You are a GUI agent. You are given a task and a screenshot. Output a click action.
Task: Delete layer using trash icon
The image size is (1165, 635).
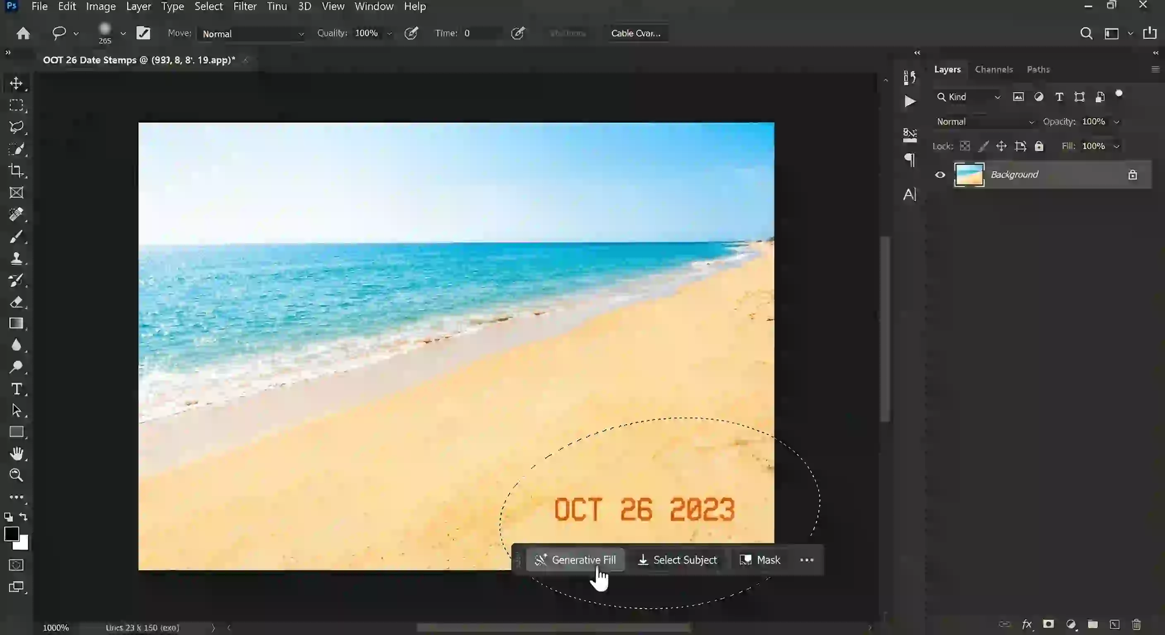click(x=1136, y=625)
